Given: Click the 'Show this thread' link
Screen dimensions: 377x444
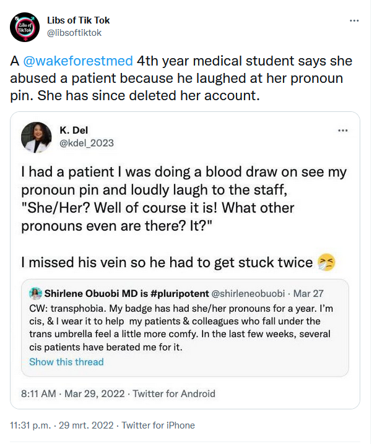Looking at the screenshot, I should tap(66, 362).
